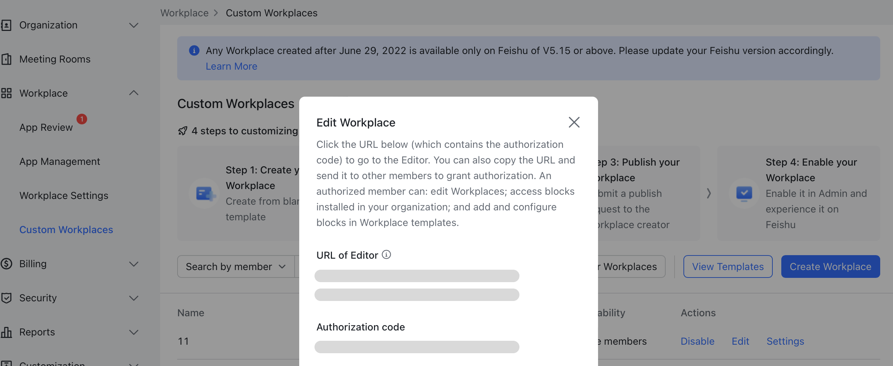Image resolution: width=893 pixels, height=366 pixels.
Task: Click the Organization sidebar icon
Action: [x=7, y=25]
